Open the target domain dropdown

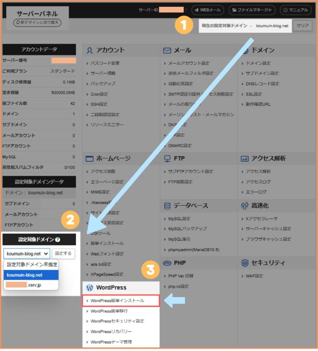[27, 254]
